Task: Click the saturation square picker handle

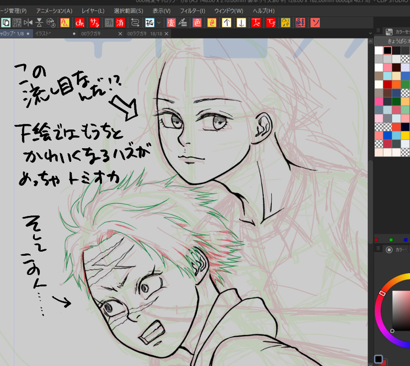Action: (392, 331)
